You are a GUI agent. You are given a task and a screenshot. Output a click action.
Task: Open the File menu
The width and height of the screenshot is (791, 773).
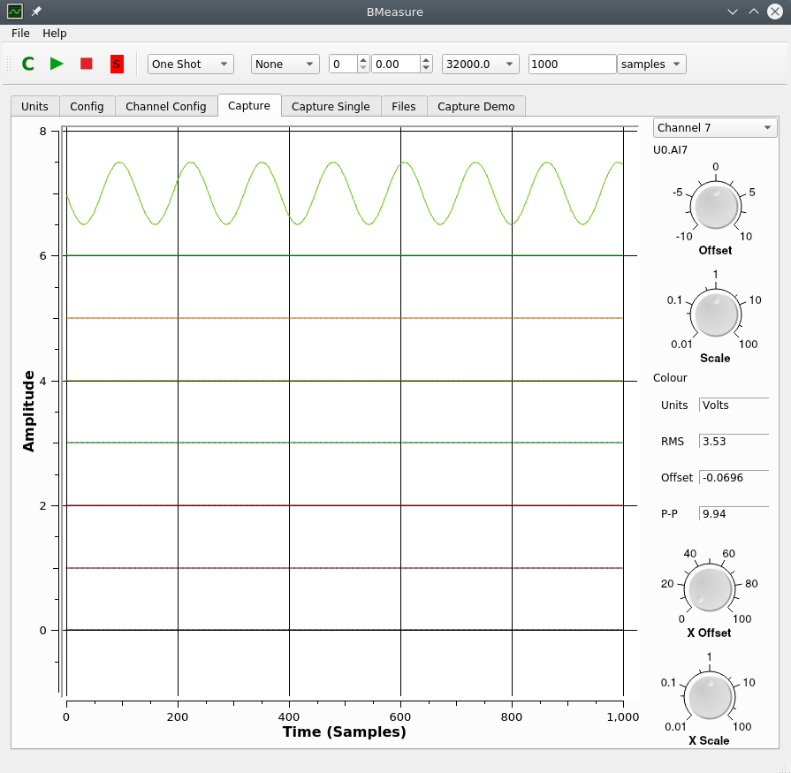19,33
